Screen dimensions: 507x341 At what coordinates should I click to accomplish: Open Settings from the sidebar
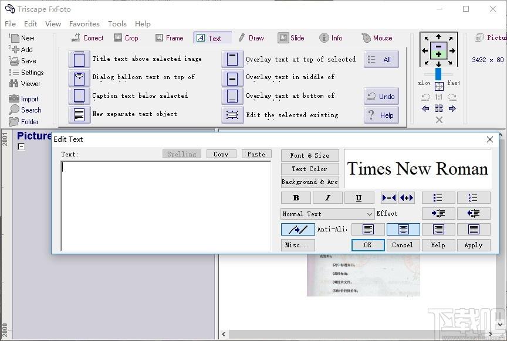[26, 72]
